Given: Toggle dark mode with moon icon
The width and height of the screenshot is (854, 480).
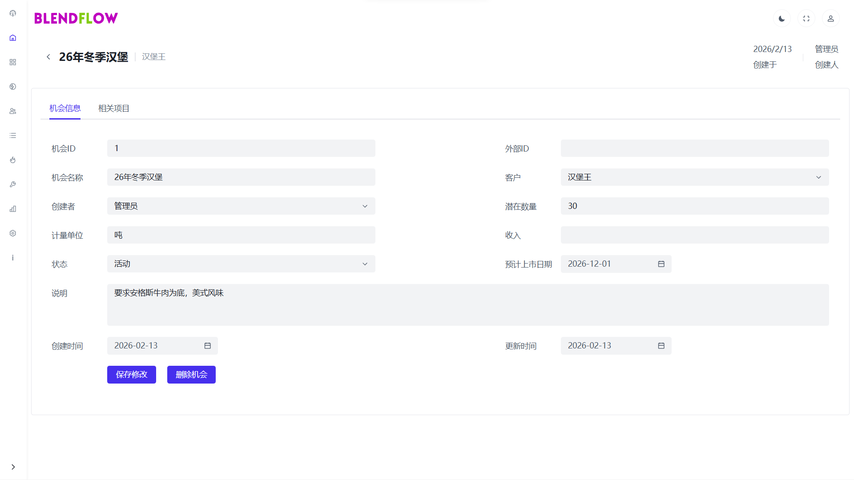Looking at the screenshot, I should (781, 19).
